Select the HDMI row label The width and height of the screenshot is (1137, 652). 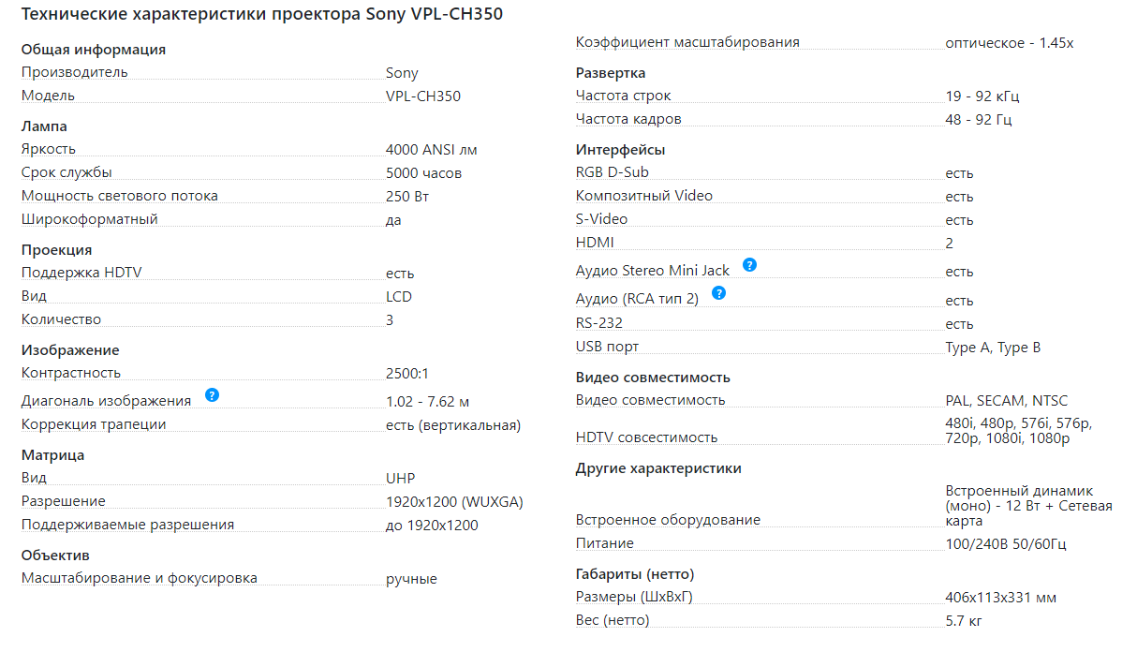coord(595,243)
